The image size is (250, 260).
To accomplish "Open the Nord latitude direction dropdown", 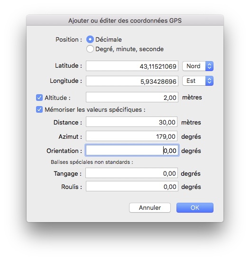I will 198,66.
